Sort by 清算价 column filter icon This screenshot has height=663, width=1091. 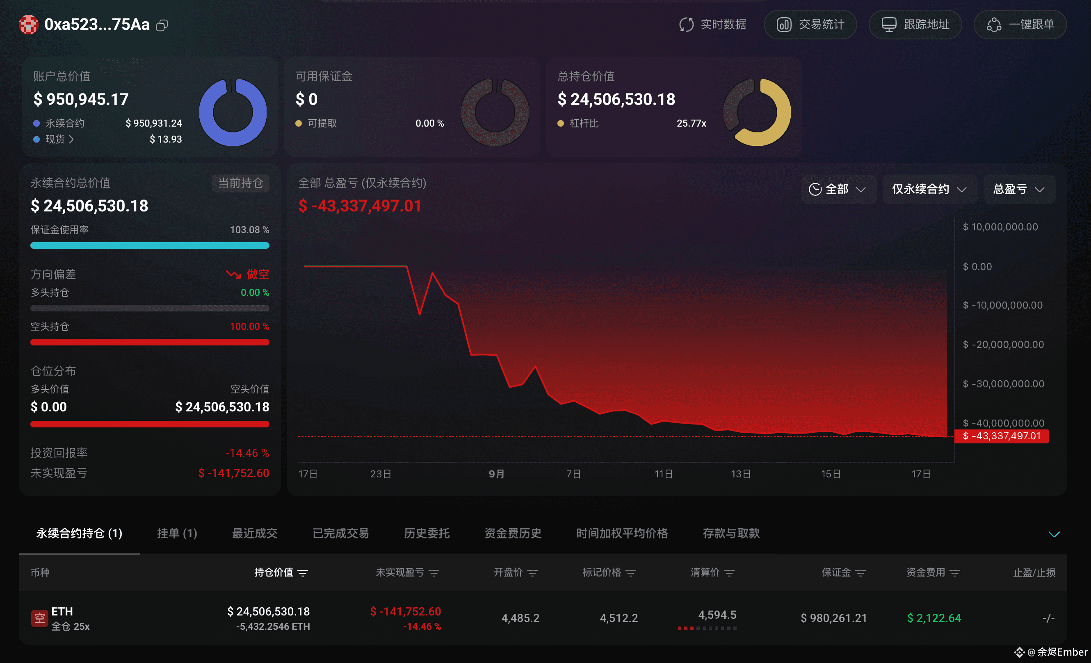click(729, 573)
